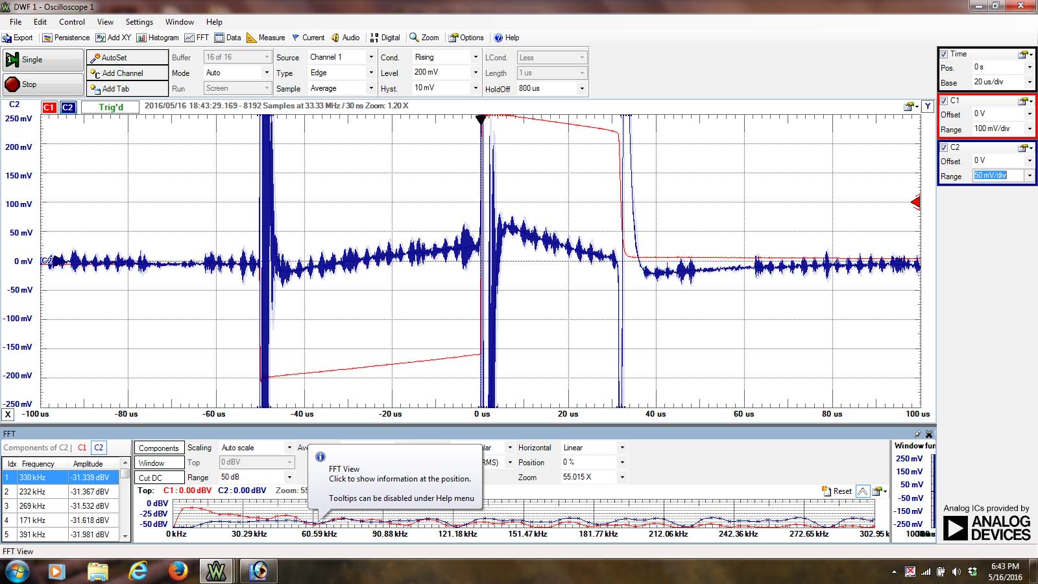Open the Measure tool
The height and width of the screenshot is (584, 1038).
(x=266, y=38)
